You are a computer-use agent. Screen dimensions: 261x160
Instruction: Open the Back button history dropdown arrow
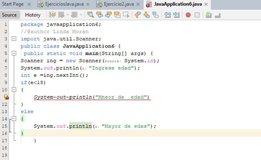pos(67,15)
